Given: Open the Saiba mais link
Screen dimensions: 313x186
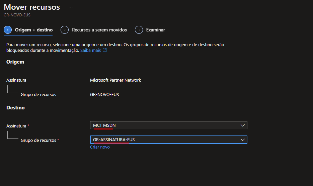Looking at the screenshot, I should (x=91, y=50).
